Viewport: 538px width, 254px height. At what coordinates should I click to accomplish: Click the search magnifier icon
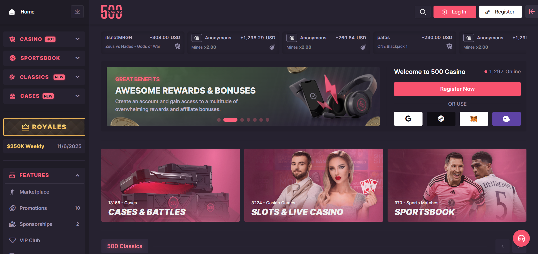[423, 12]
